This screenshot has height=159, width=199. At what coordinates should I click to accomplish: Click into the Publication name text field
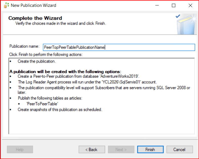tap(119, 47)
